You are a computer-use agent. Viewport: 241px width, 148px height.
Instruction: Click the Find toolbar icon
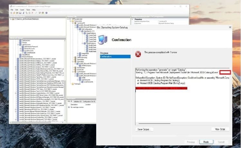coord(36,13)
